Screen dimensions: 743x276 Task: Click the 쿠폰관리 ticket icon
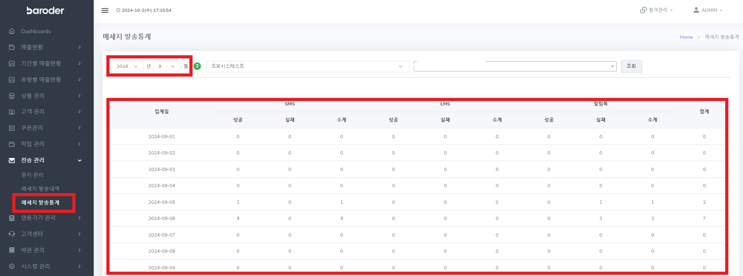pos(12,128)
